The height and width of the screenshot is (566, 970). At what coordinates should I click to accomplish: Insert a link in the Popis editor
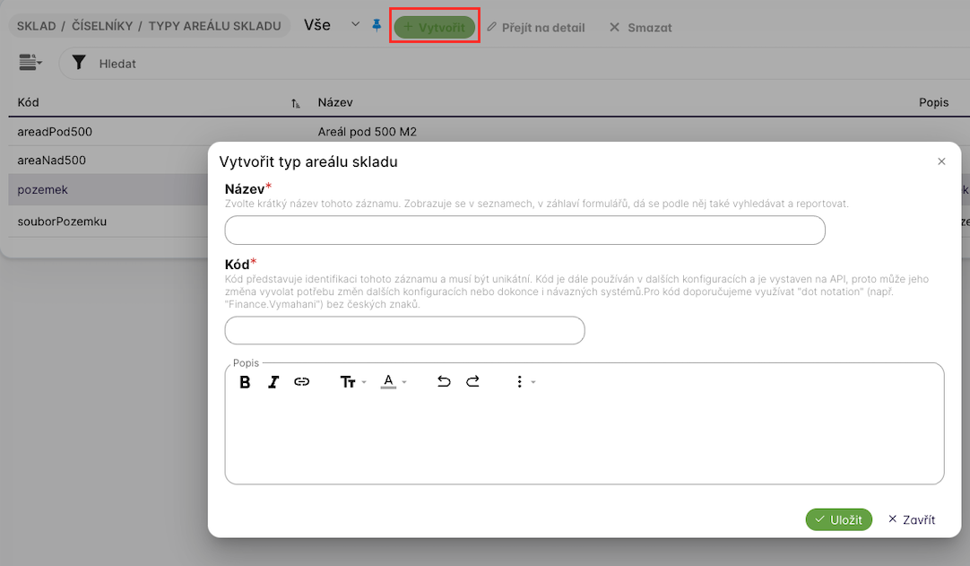(302, 382)
